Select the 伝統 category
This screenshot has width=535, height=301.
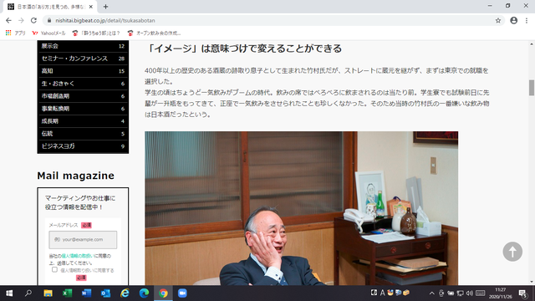point(83,134)
